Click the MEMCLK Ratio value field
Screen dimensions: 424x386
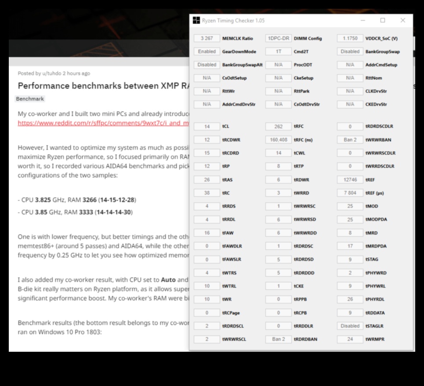click(207, 39)
